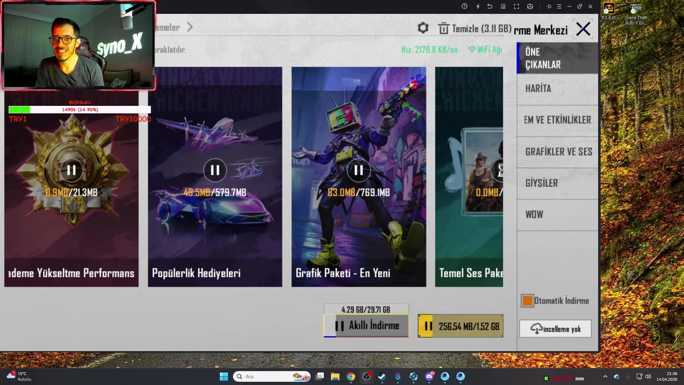Click the emulator lightning boost icon

(x=478, y=6)
